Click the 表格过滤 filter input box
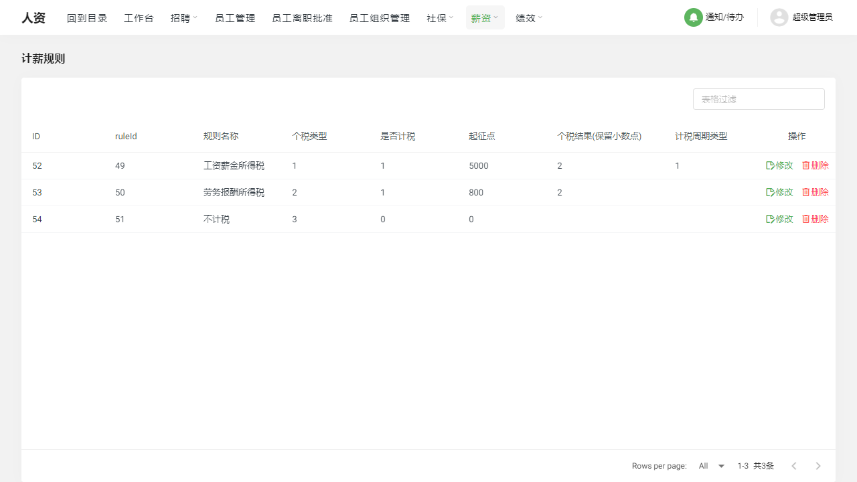The image size is (857, 482). pyautogui.click(x=758, y=98)
